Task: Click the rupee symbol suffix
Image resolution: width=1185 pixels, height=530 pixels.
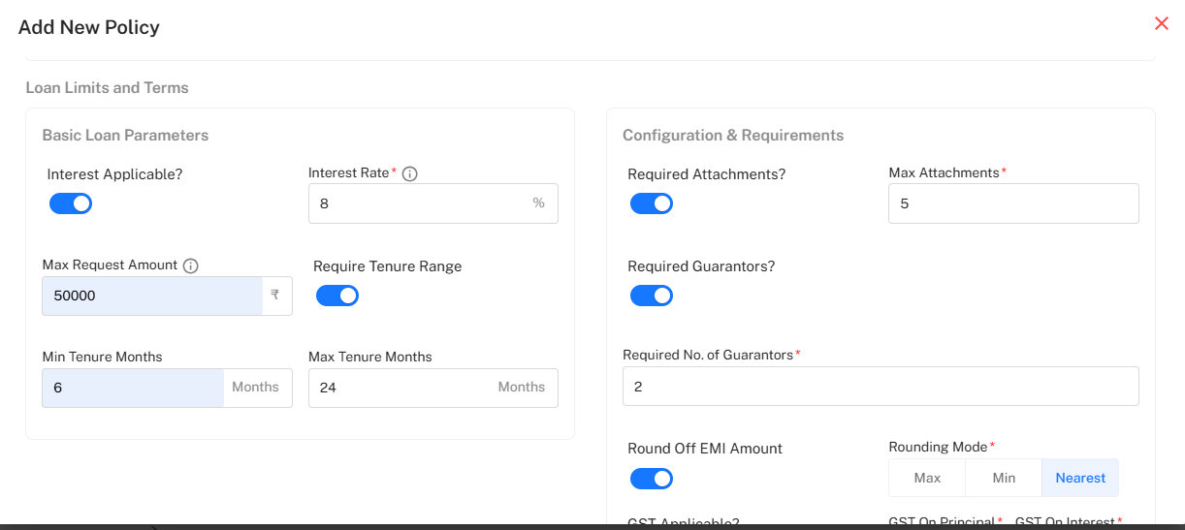Action: pos(275,296)
